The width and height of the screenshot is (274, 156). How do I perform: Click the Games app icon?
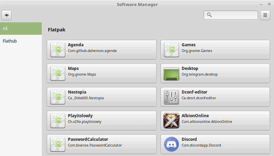[171, 50]
